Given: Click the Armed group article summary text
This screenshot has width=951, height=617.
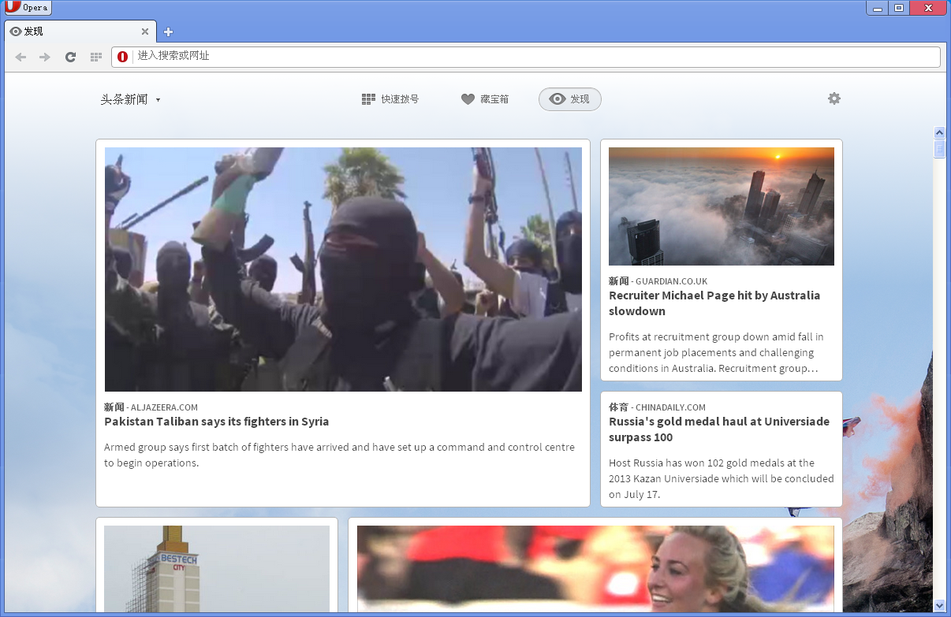Looking at the screenshot, I should pos(340,455).
